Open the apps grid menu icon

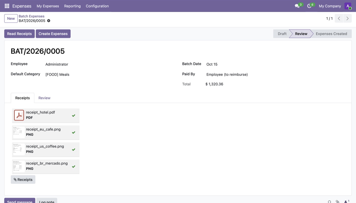point(7,6)
